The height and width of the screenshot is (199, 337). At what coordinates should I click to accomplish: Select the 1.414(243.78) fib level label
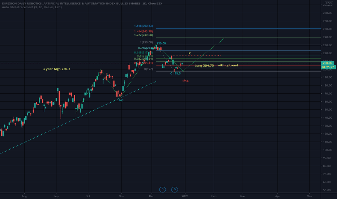pos(143,31)
